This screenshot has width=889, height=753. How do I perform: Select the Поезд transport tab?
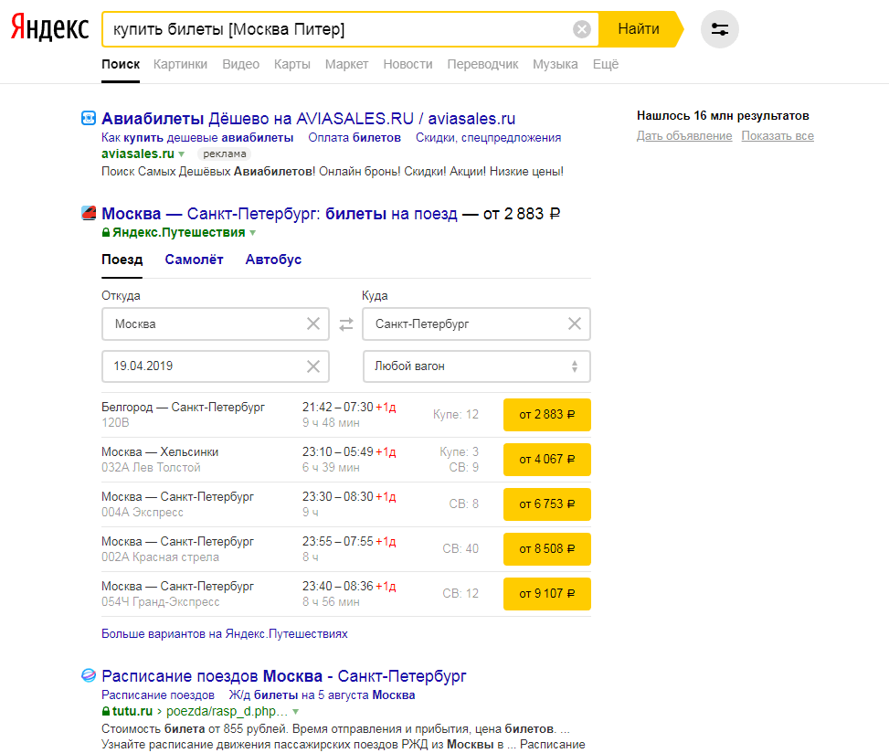122,260
